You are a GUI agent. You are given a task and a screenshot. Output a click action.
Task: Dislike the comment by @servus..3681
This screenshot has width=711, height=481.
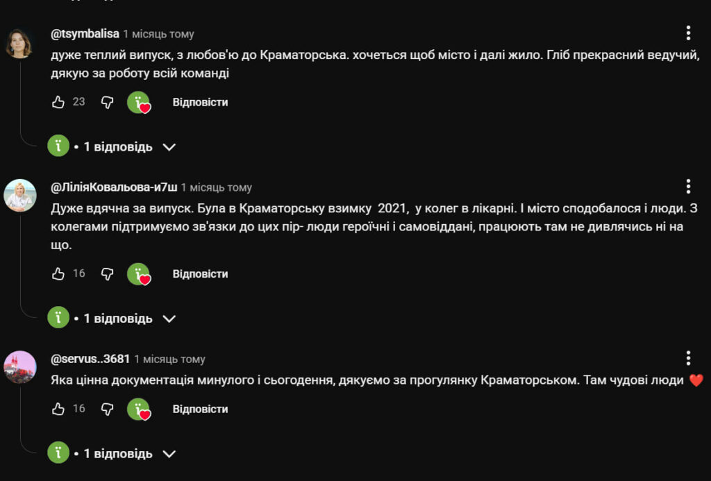pyautogui.click(x=107, y=409)
